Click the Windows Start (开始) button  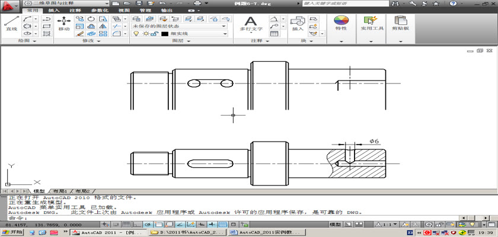pos(12,233)
